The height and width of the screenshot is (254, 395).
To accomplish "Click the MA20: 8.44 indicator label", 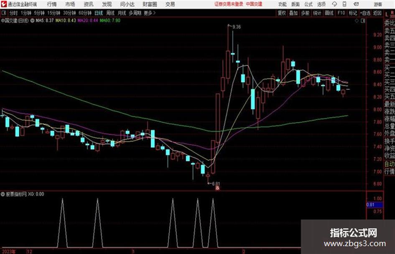I will click(88, 20).
